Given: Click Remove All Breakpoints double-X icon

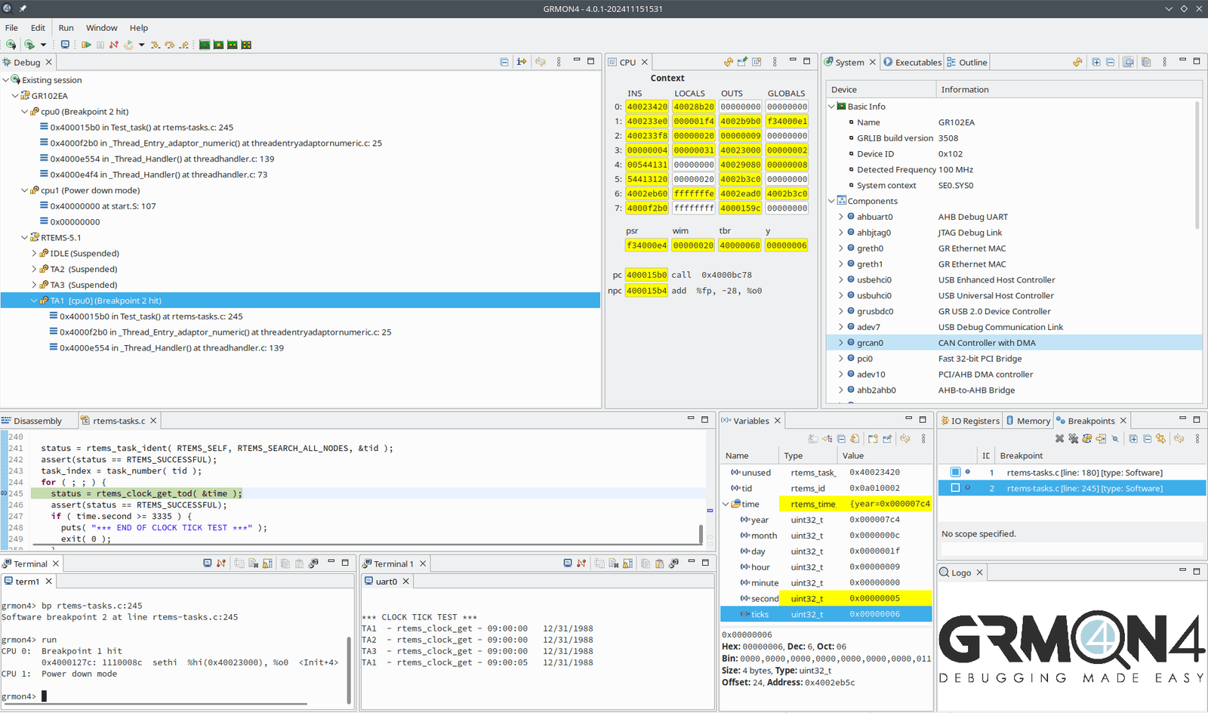Looking at the screenshot, I should (1073, 439).
